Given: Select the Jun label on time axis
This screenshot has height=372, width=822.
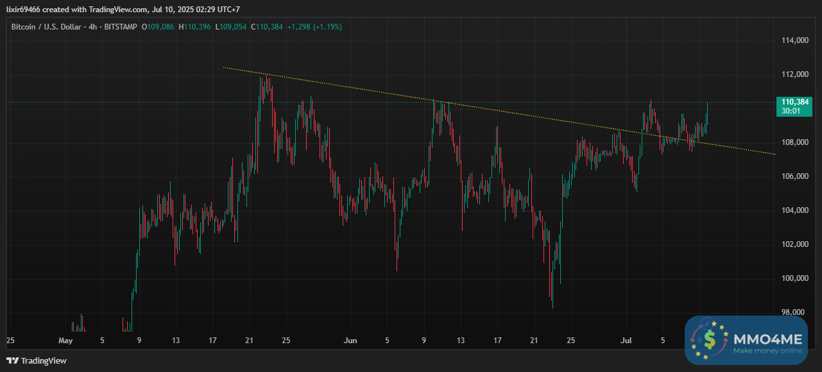Looking at the screenshot, I should [x=350, y=341].
